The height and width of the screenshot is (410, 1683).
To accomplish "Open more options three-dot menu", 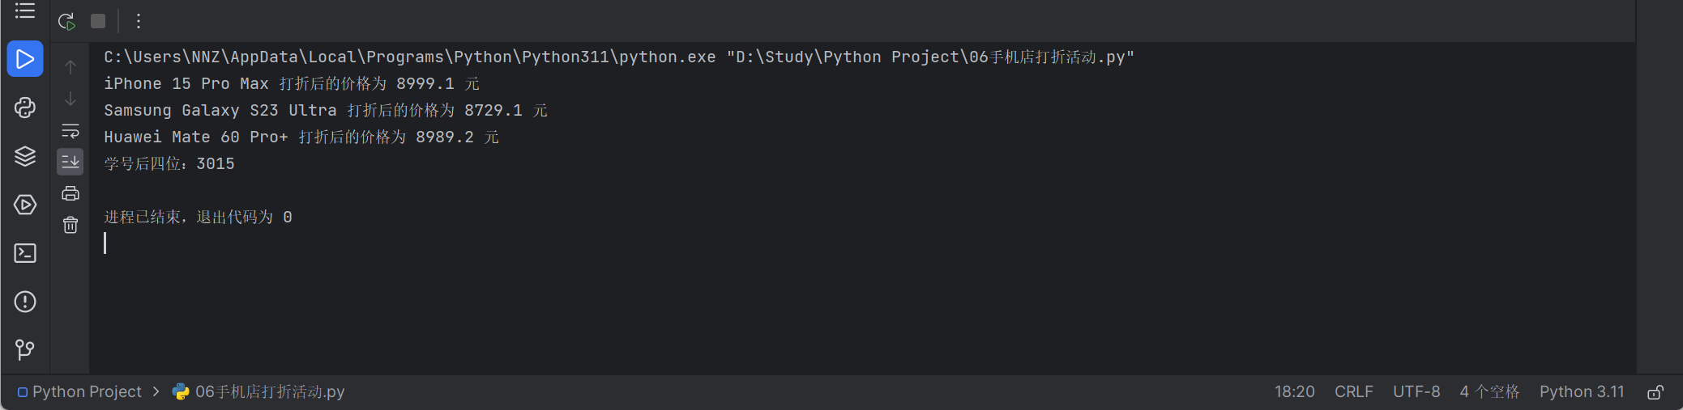I will coord(139,21).
